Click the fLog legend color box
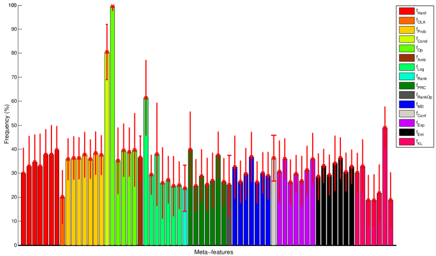Image resolution: width=436 pixels, height=256 pixels. (407, 67)
